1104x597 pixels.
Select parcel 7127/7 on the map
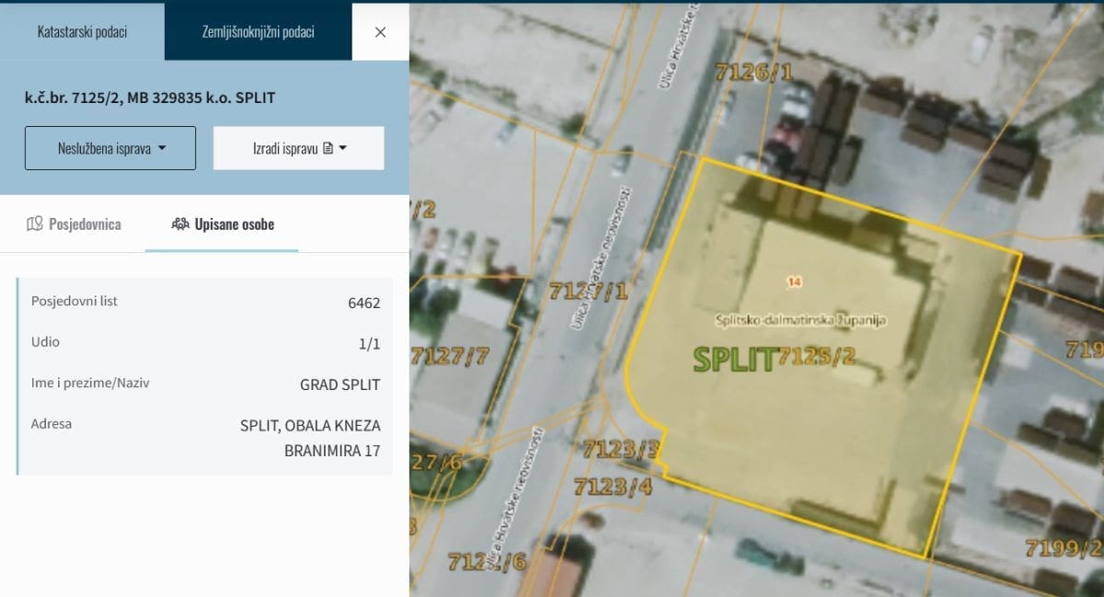(450, 355)
